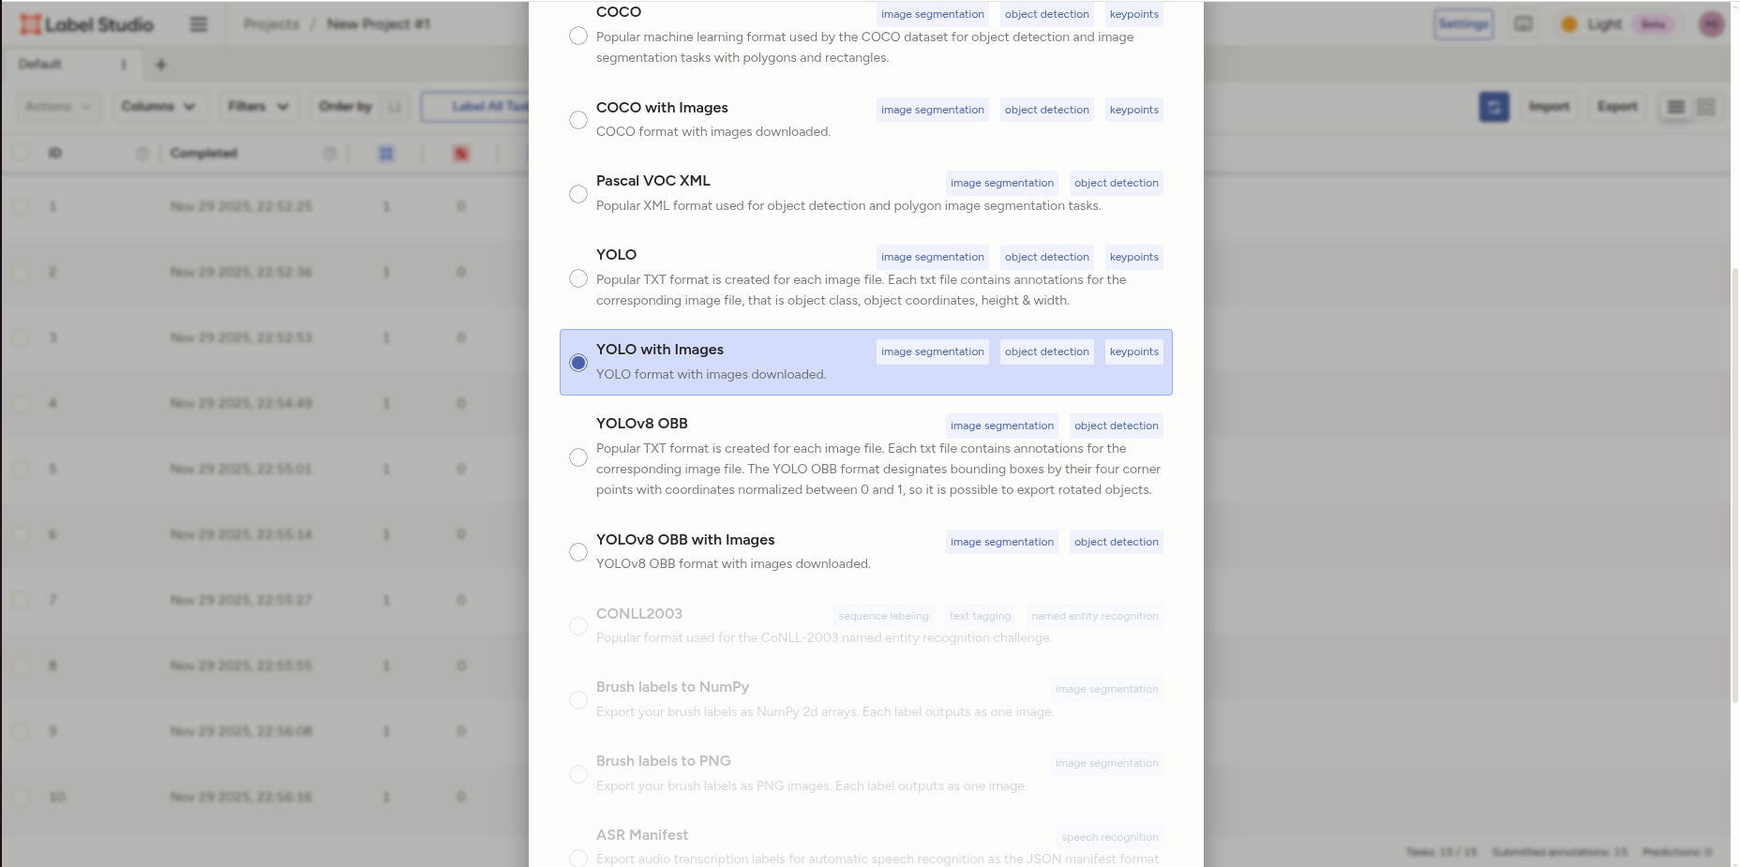The width and height of the screenshot is (1740, 867).
Task: Open the notifications icon next to Settings
Action: [1523, 24]
